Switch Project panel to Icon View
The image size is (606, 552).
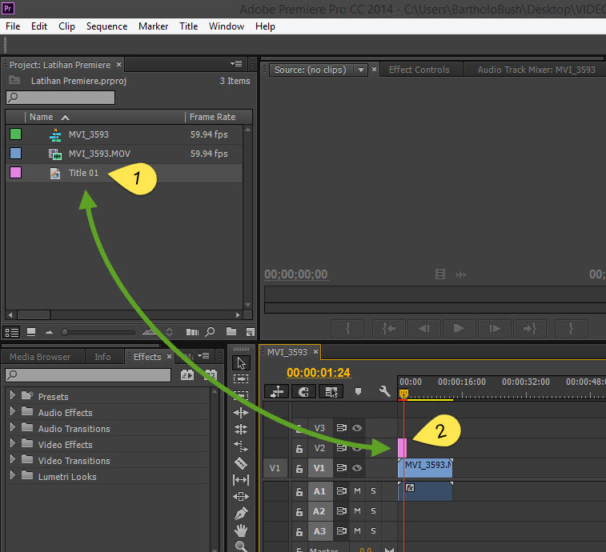pos(31,332)
